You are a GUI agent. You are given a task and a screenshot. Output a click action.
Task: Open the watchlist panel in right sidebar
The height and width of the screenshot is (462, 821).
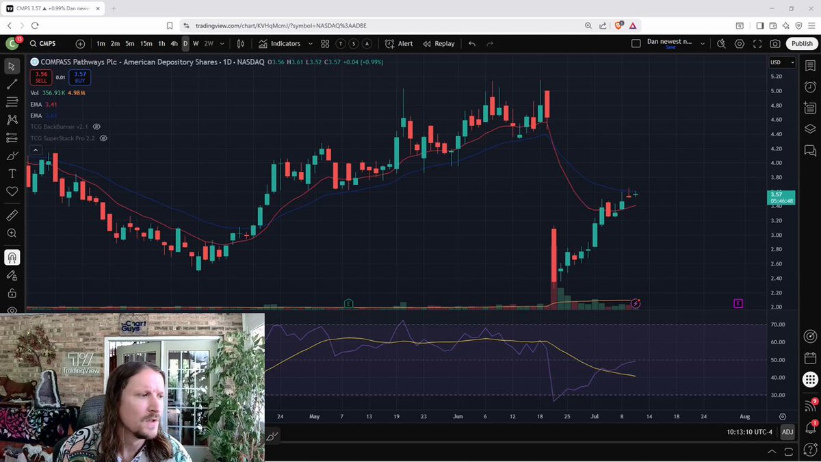pyautogui.click(x=810, y=66)
